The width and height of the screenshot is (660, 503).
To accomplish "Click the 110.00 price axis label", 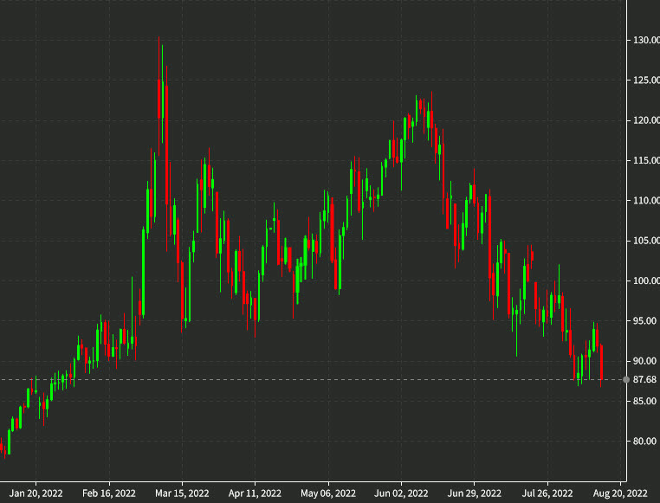I will [646, 201].
